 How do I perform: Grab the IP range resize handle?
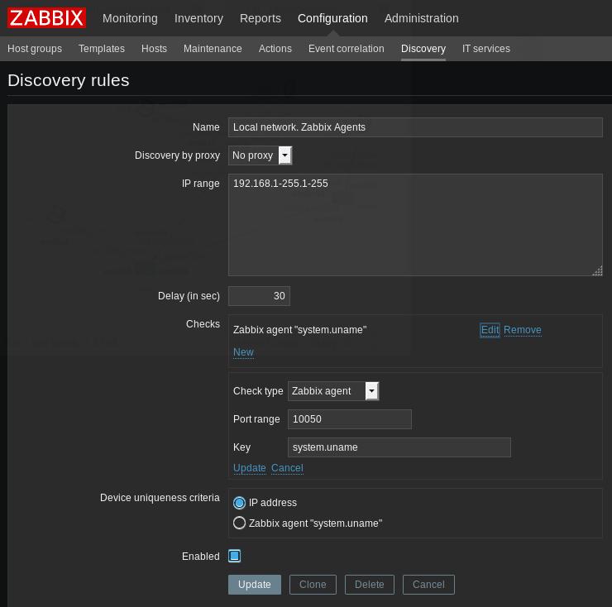(x=598, y=271)
